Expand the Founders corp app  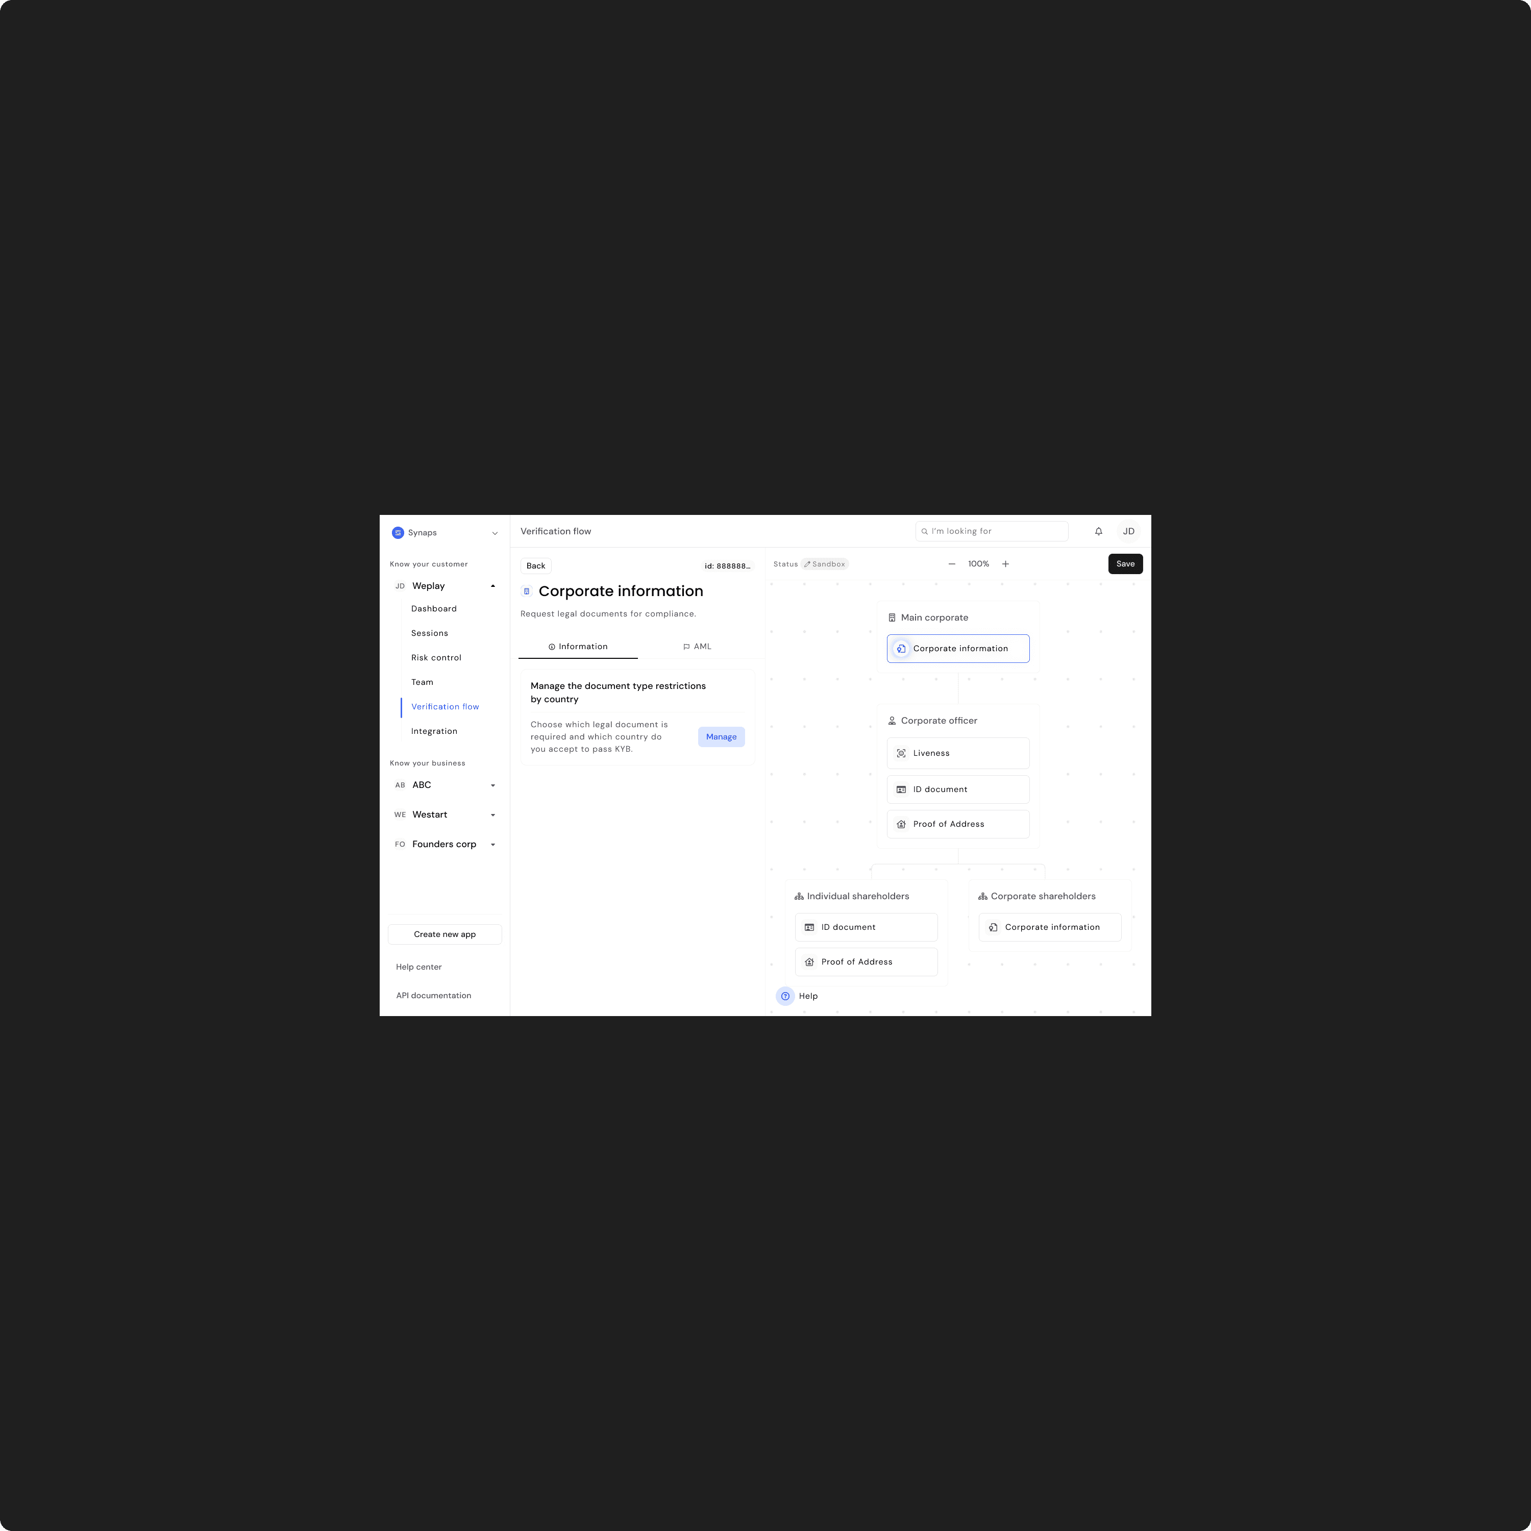[x=493, y=845]
